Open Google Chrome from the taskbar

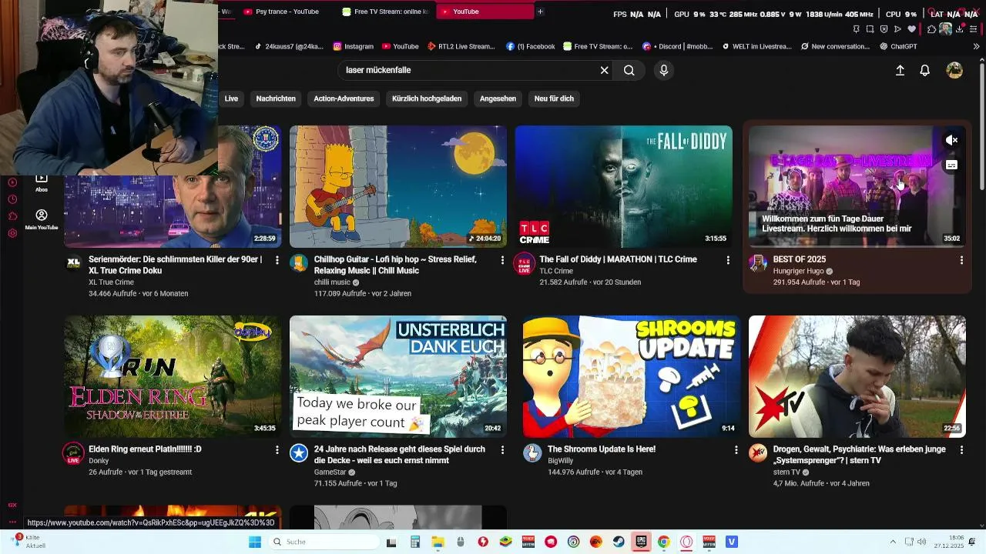click(x=663, y=542)
